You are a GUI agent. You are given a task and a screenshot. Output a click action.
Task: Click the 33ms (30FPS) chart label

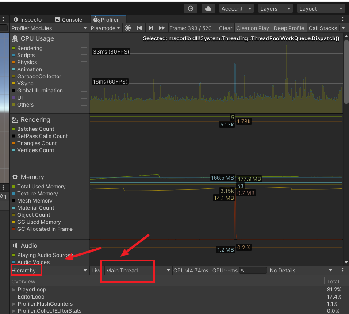click(111, 52)
